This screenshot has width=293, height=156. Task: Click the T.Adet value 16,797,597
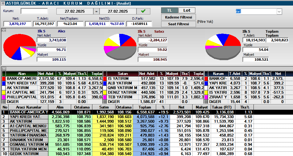44,24
